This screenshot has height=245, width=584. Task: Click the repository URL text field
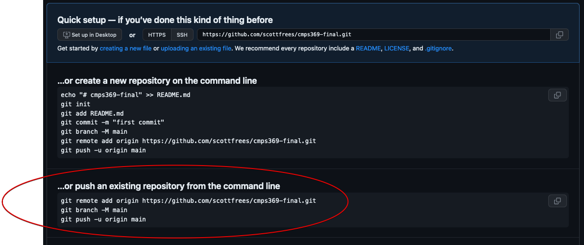pyautogui.click(x=372, y=35)
